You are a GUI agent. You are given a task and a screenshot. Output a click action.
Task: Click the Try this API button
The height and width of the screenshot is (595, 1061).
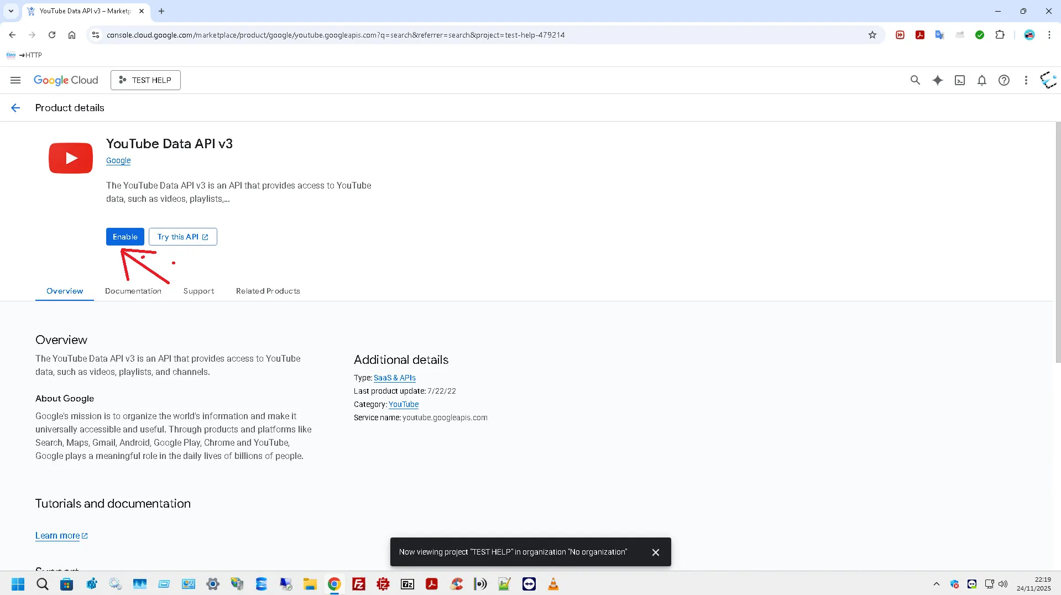tap(182, 237)
